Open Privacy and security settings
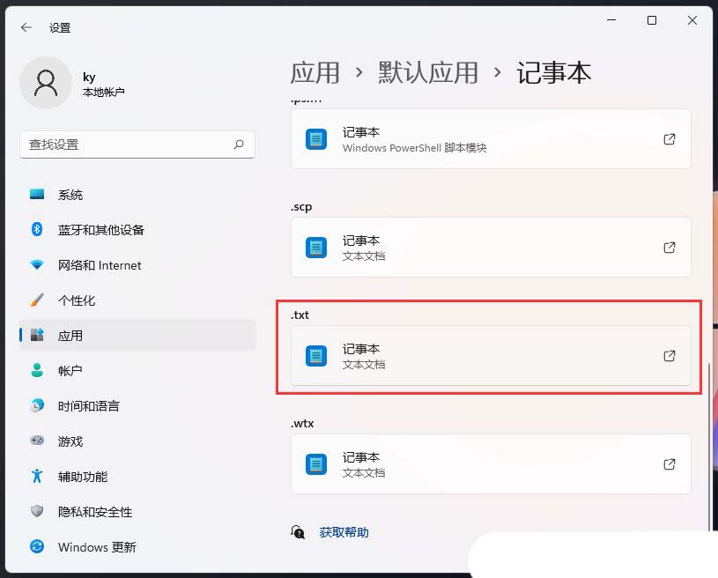The height and width of the screenshot is (578, 718). [x=94, y=512]
